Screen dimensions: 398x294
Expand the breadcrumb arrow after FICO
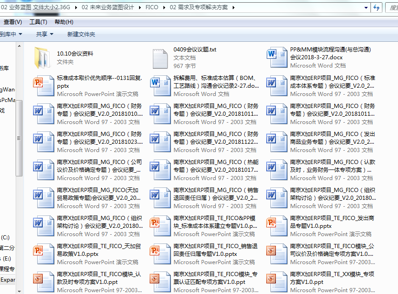[163, 8]
